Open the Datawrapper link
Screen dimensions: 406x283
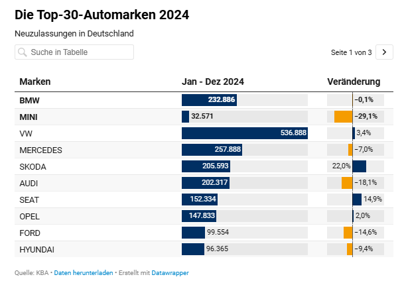pos(170,273)
